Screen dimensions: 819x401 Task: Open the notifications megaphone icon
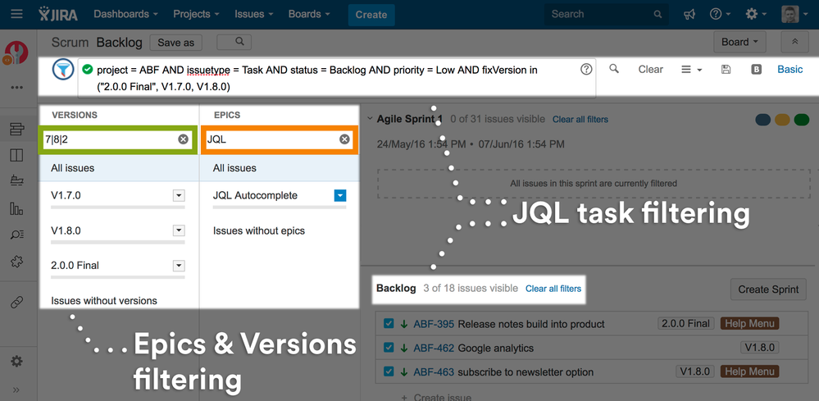pyautogui.click(x=689, y=15)
